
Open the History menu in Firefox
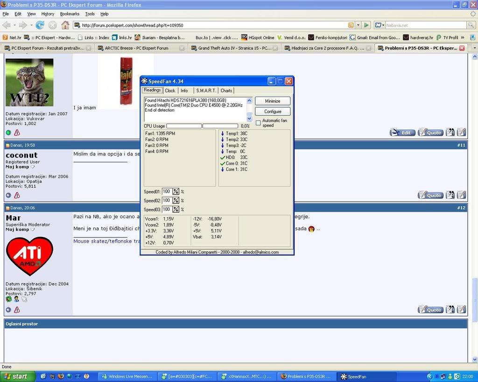(x=48, y=14)
